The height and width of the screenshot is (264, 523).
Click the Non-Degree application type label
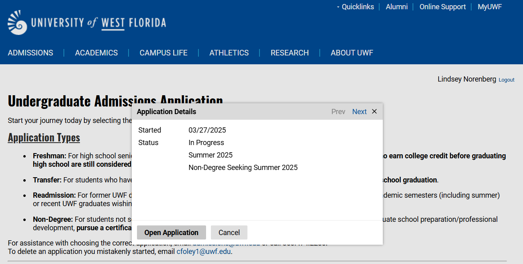pos(53,219)
